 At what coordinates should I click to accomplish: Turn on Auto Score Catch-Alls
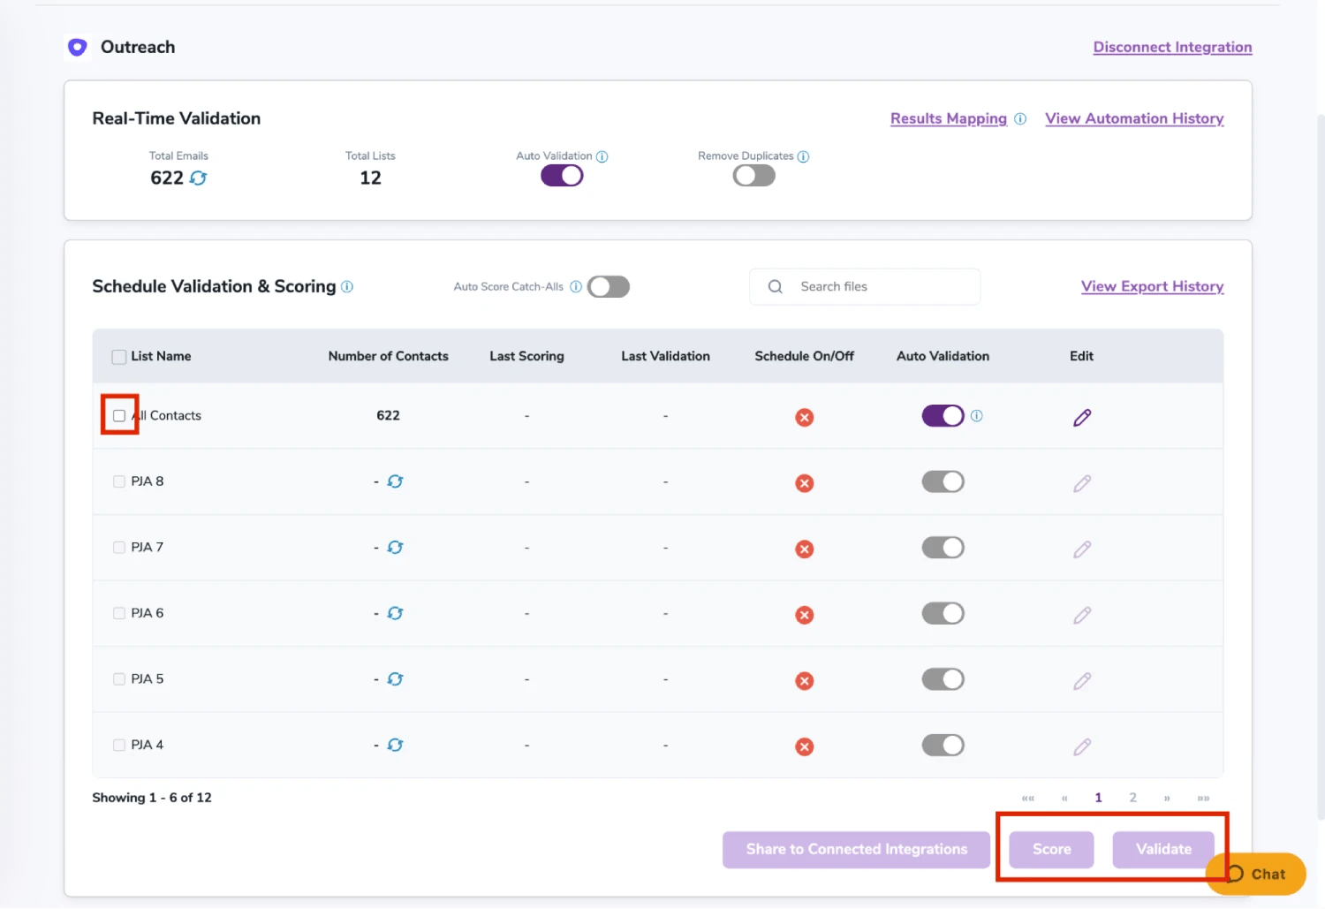(609, 287)
